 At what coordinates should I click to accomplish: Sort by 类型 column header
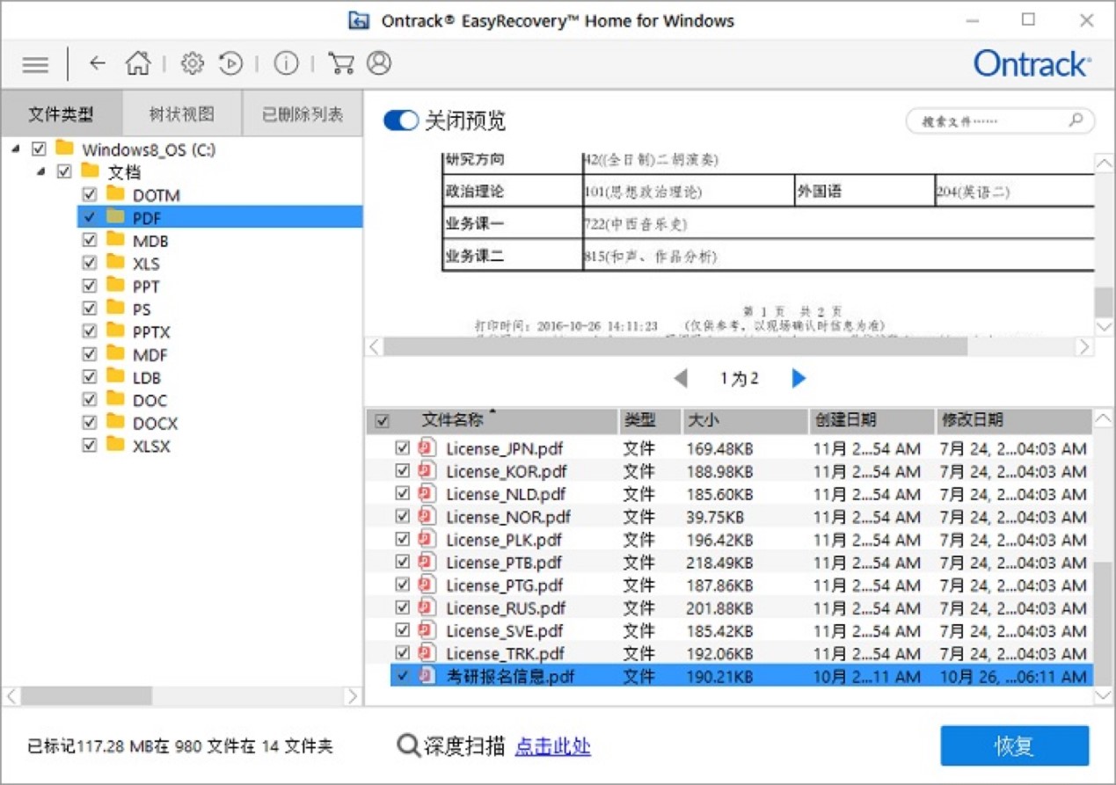click(648, 421)
